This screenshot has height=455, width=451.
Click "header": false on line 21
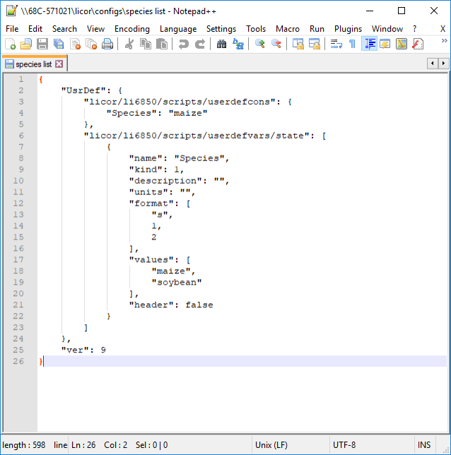pos(171,305)
